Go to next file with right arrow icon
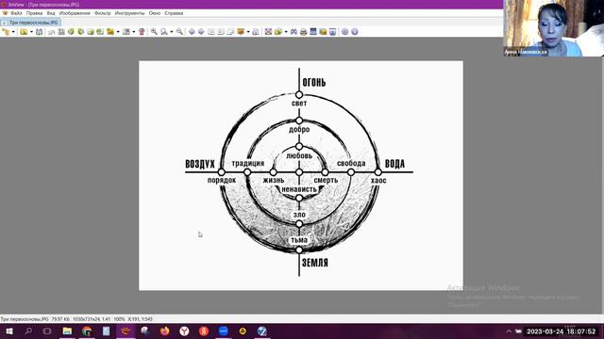 point(201,32)
